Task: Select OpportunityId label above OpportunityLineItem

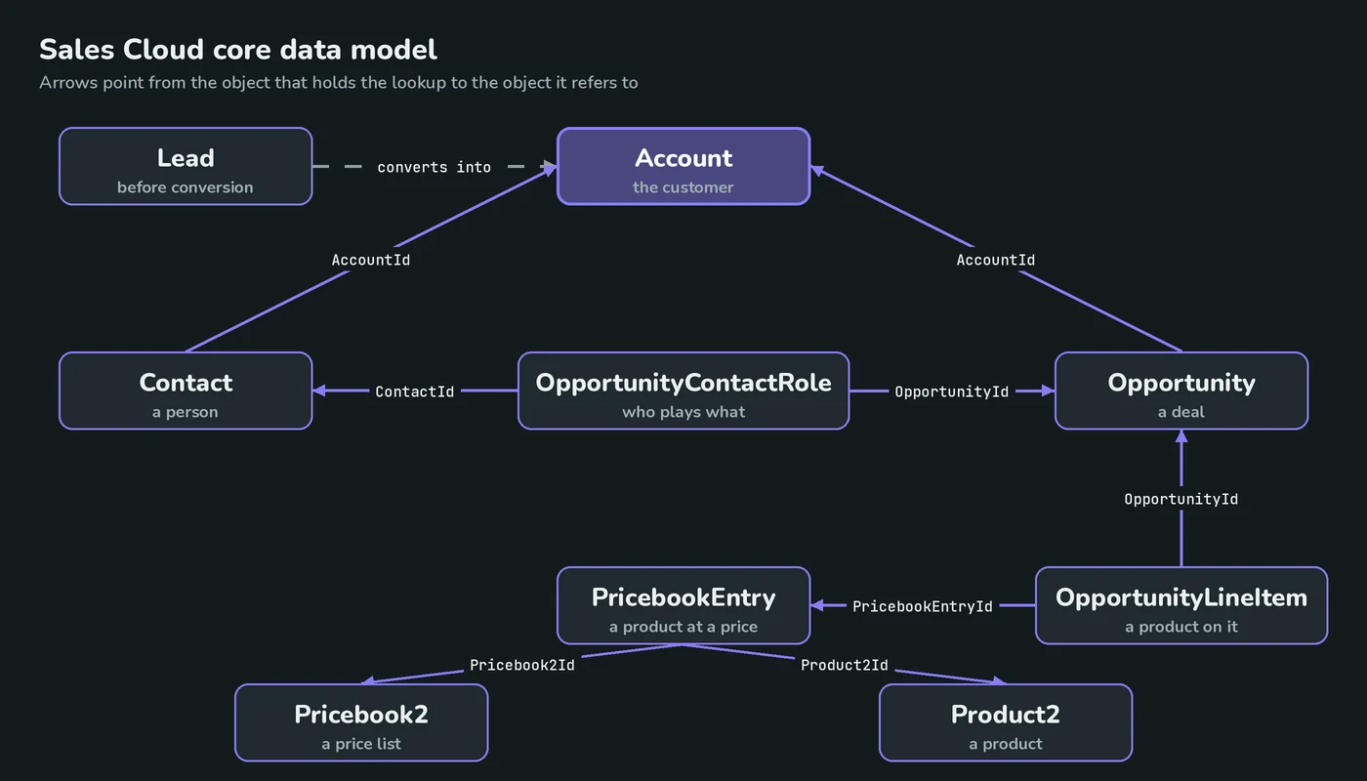Action: (x=1181, y=499)
